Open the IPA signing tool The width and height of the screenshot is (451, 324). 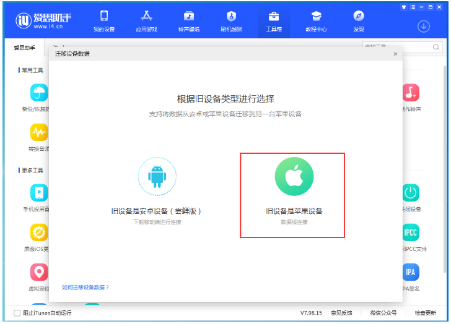(x=411, y=272)
